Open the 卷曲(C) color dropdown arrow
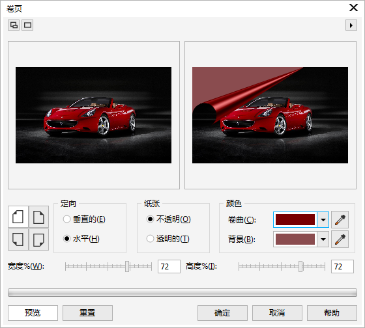 click(323, 220)
